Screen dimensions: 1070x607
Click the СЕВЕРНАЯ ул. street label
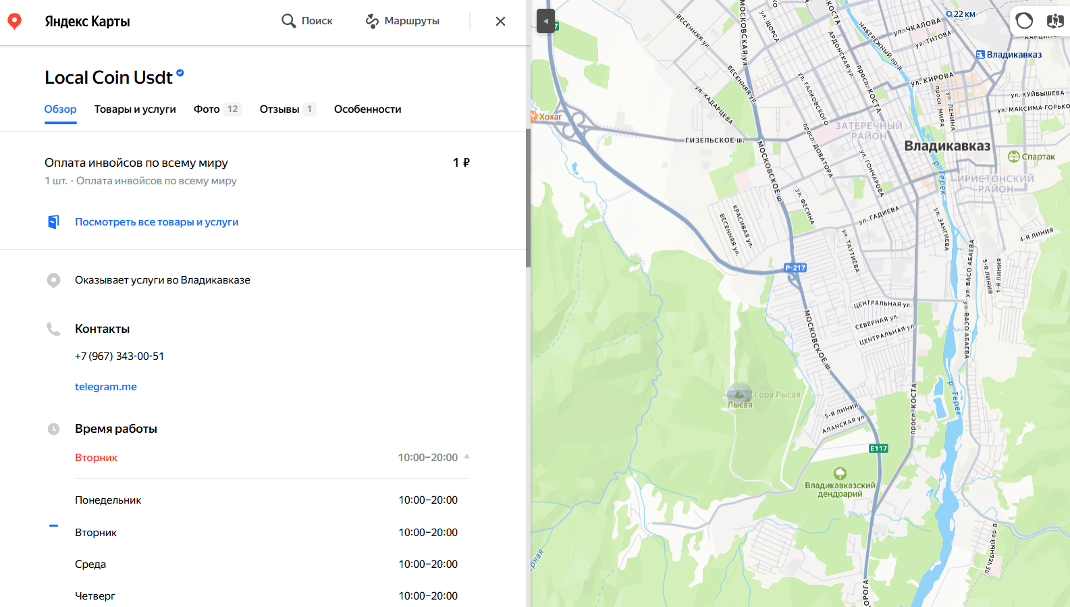[x=876, y=322]
